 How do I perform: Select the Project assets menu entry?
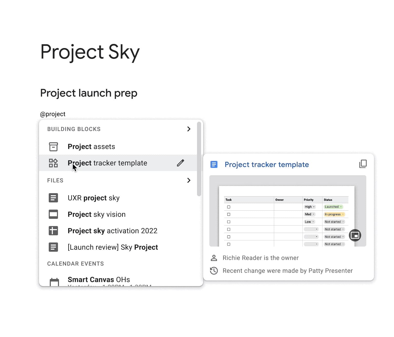point(91,147)
